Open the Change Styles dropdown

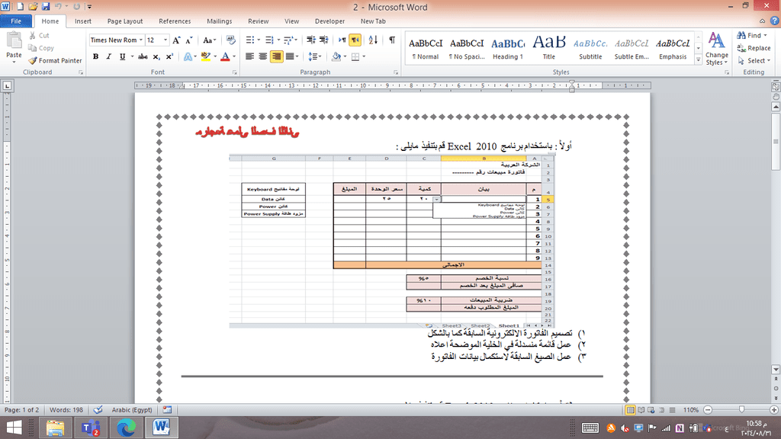(x=717, y=48)
